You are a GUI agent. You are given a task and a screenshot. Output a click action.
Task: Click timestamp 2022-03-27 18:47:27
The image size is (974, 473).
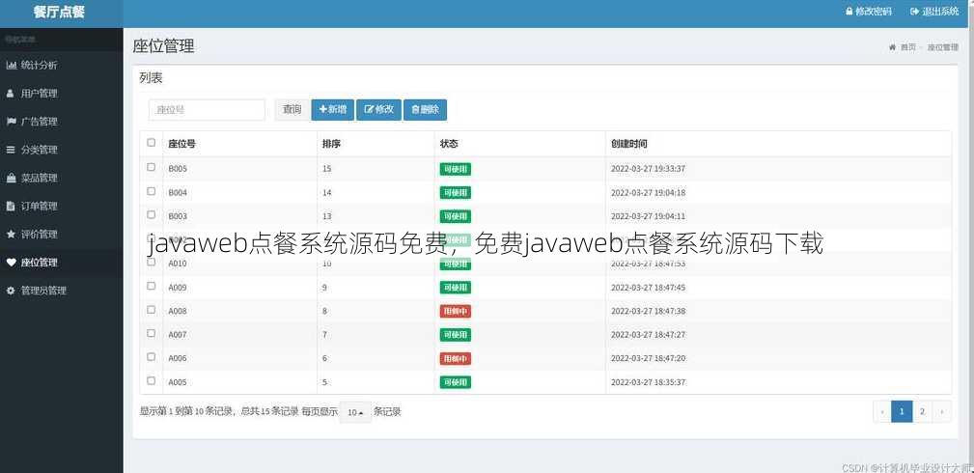(648, 334)
